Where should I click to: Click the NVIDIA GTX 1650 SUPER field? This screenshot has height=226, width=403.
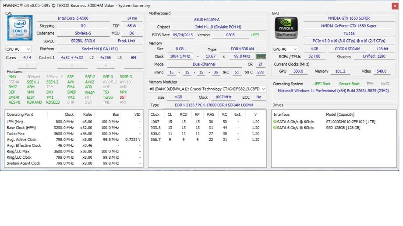click(349, 18)
